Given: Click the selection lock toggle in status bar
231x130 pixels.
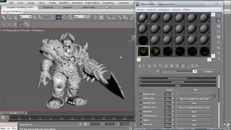Looking at the screenshot, I should pos(80,125).
